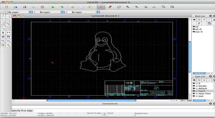Redo the action with the right green arrow
215x118 pixels.
(x=62, y=7)
